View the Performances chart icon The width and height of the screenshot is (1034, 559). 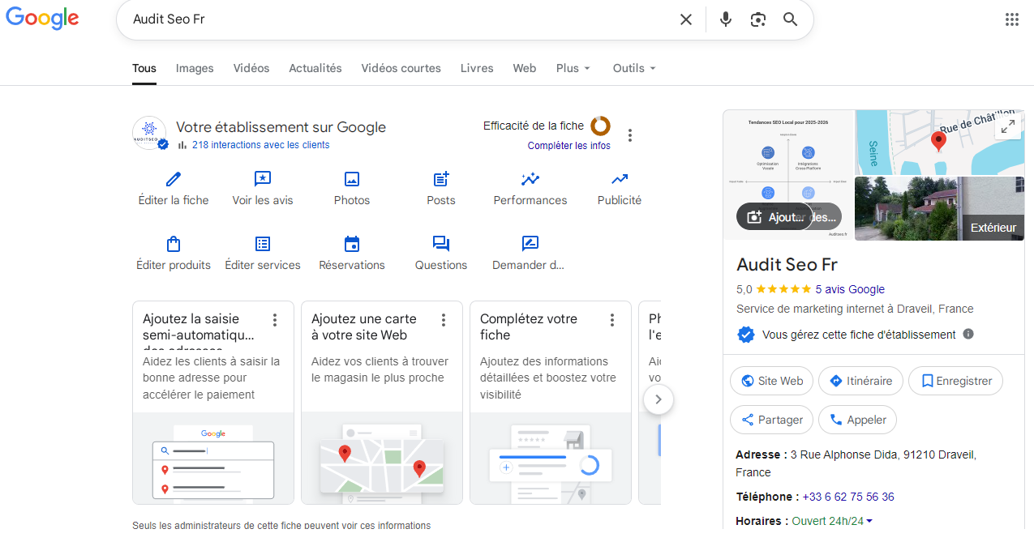530,179
